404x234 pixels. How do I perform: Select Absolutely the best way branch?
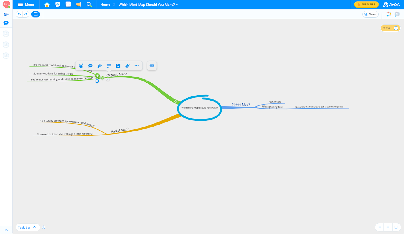319,107
